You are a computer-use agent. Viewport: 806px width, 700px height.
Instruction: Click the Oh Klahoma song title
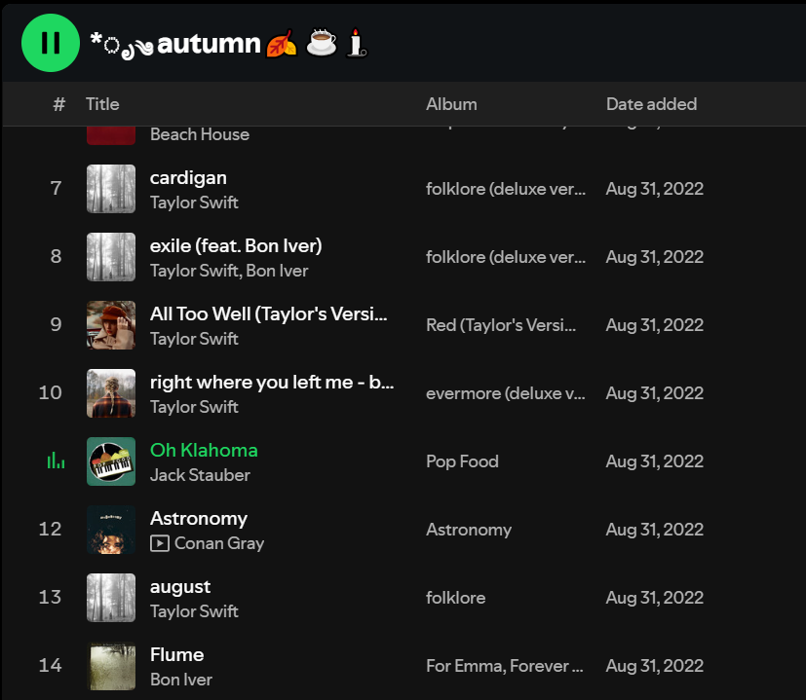pyautogui.click(x=204, y=451)
